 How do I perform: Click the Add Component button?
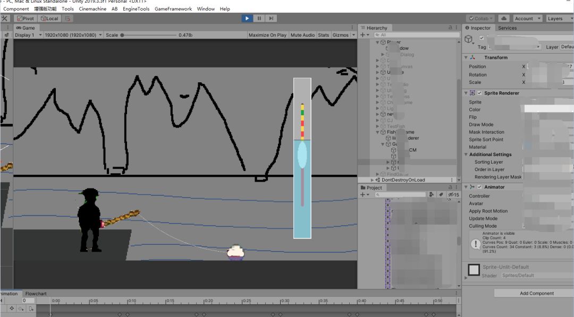[x=536, y=293]
